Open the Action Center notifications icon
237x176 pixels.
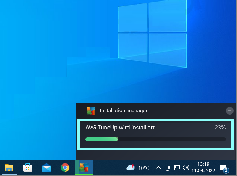tap(224, 168)
